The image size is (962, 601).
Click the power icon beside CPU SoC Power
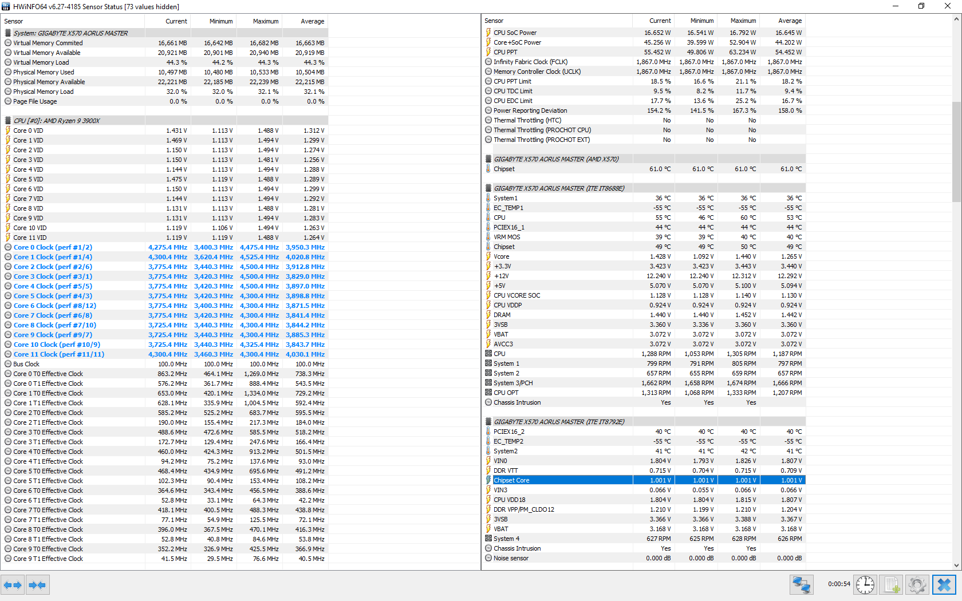(x=488, y=33)
